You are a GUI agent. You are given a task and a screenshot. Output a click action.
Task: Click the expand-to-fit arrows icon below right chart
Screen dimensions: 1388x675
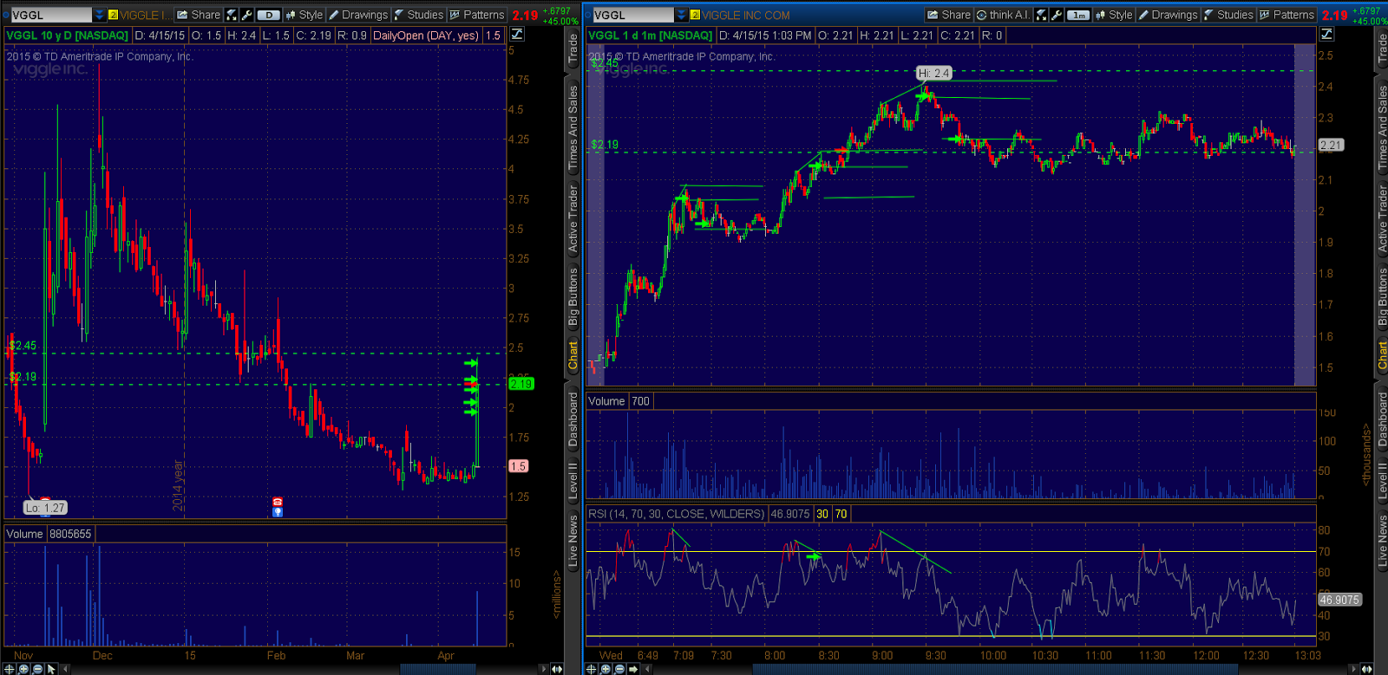[1367, 669]
